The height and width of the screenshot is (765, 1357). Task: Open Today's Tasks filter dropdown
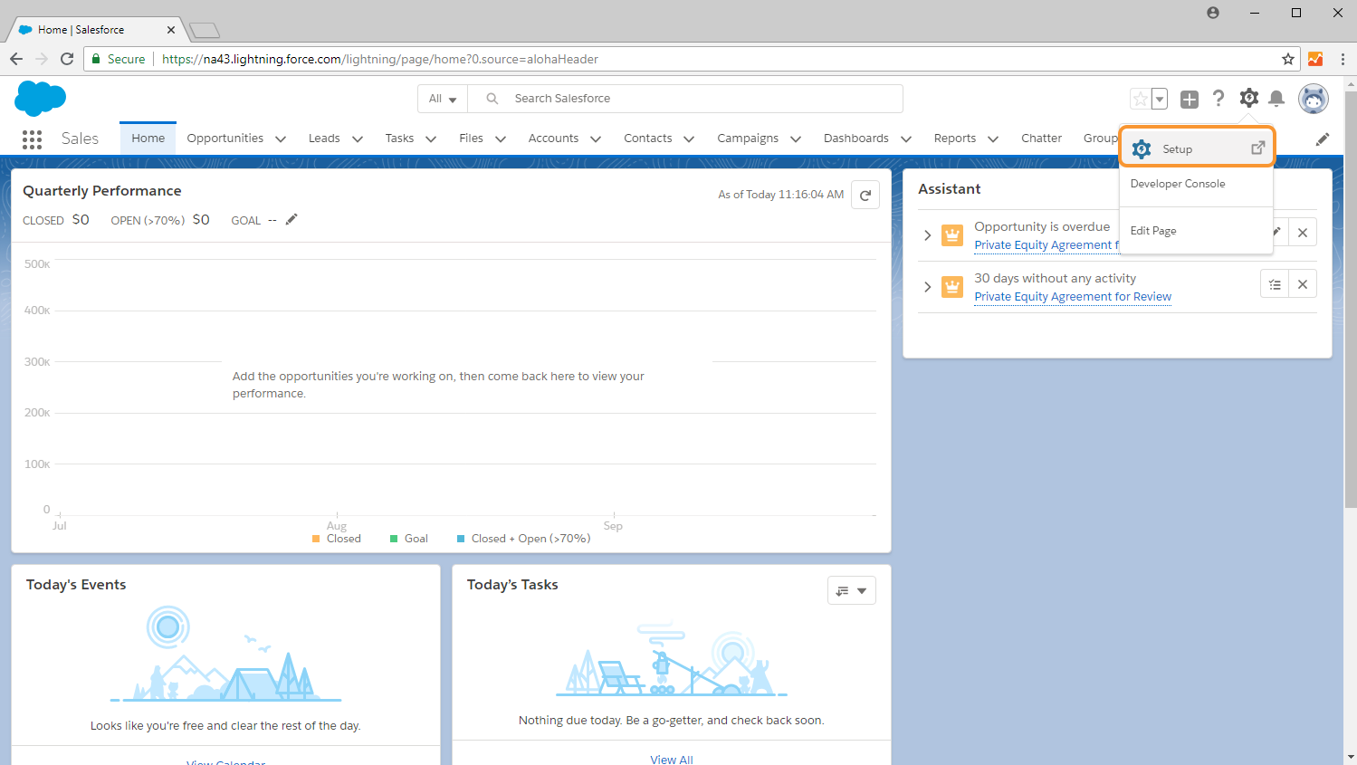click(851, 591)
